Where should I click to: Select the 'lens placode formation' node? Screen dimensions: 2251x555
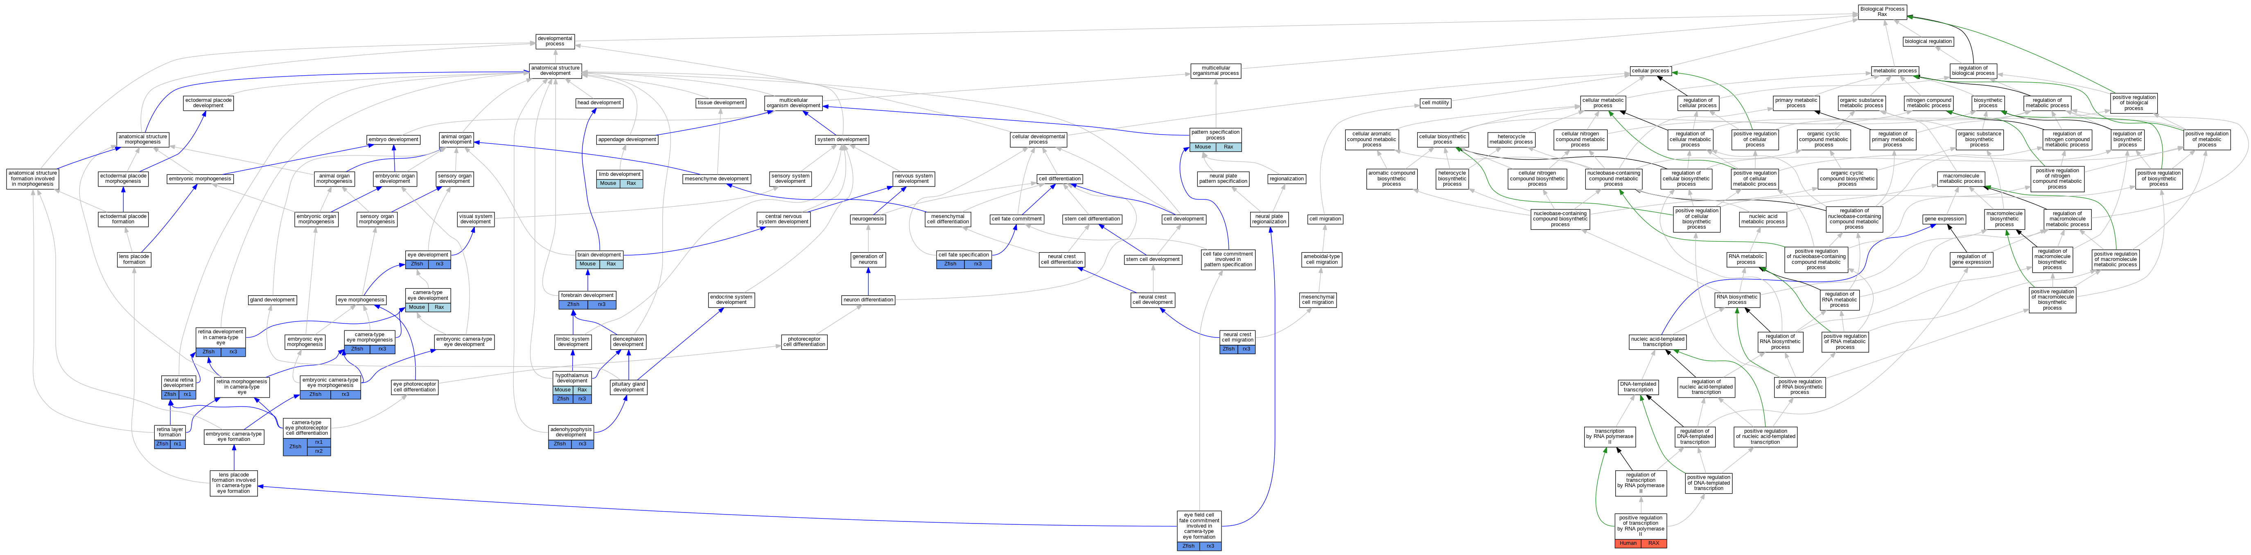click(134, 259)
